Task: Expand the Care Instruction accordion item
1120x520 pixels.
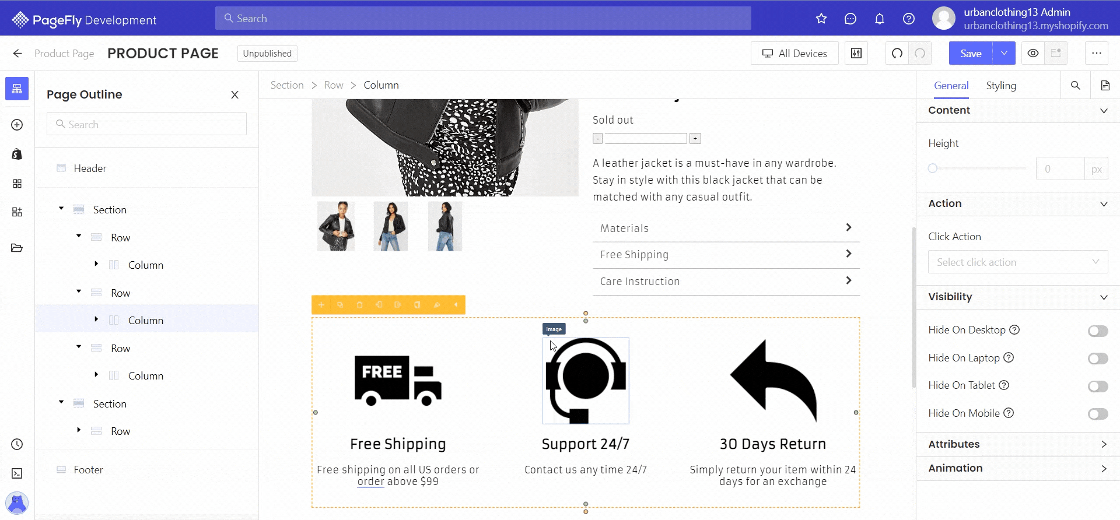Action: click(x=726, y=282)
